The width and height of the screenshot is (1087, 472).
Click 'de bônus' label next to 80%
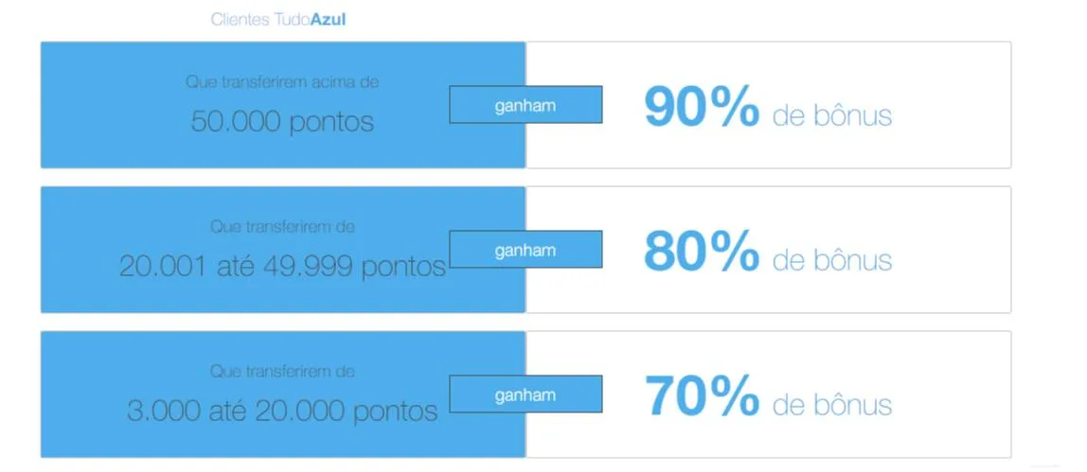pos(832,260)
